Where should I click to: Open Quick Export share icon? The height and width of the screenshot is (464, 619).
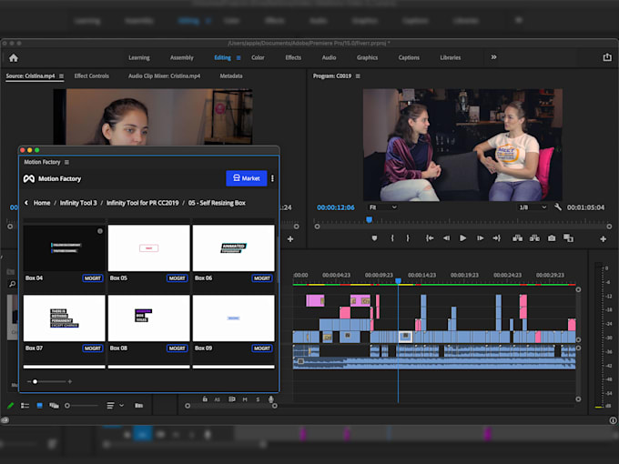[607, 57]
